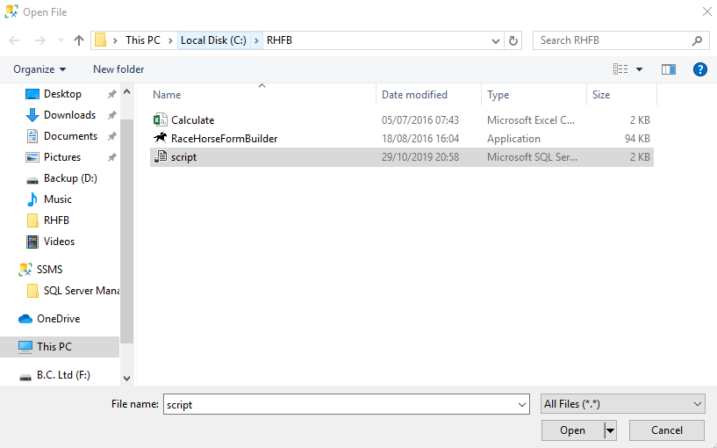Click New folder in toolbar
This screenshot has width=717, height=448.
pos(118,69)
